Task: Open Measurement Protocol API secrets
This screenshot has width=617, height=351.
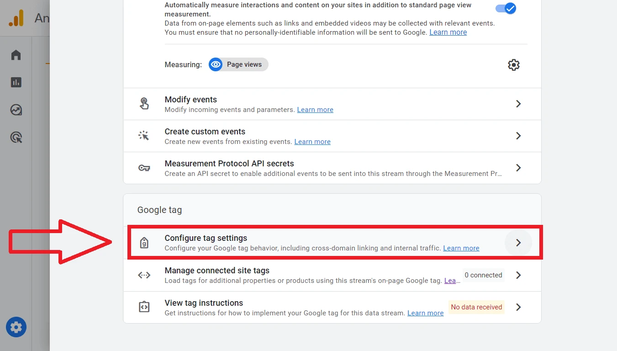Action: (229, 164)
